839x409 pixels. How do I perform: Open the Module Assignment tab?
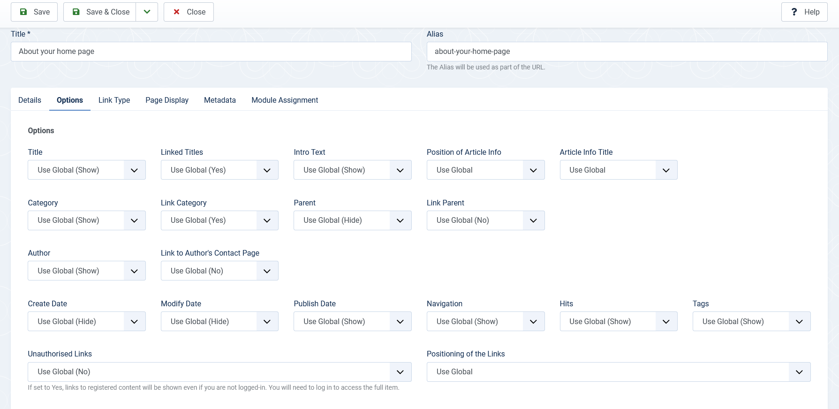(285, 100)
